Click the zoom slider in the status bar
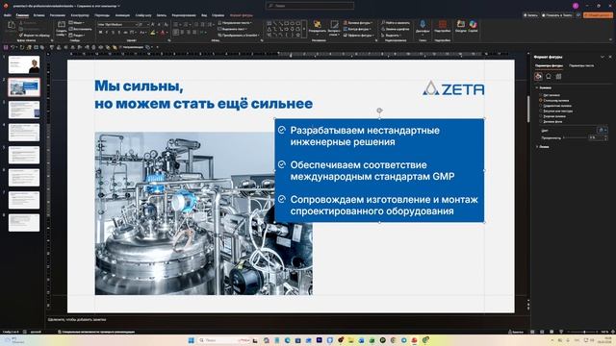Screen dimensions: 616x346 click(584, 332)
